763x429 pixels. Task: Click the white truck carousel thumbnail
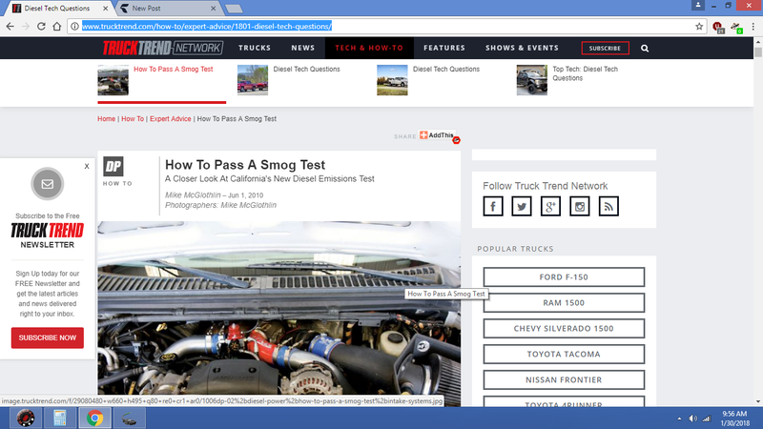pyautogui.click(x=392, y=80)
